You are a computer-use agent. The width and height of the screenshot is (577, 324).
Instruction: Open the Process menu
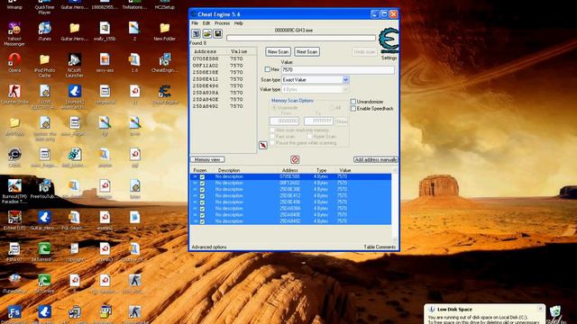(x=222, y=23)
